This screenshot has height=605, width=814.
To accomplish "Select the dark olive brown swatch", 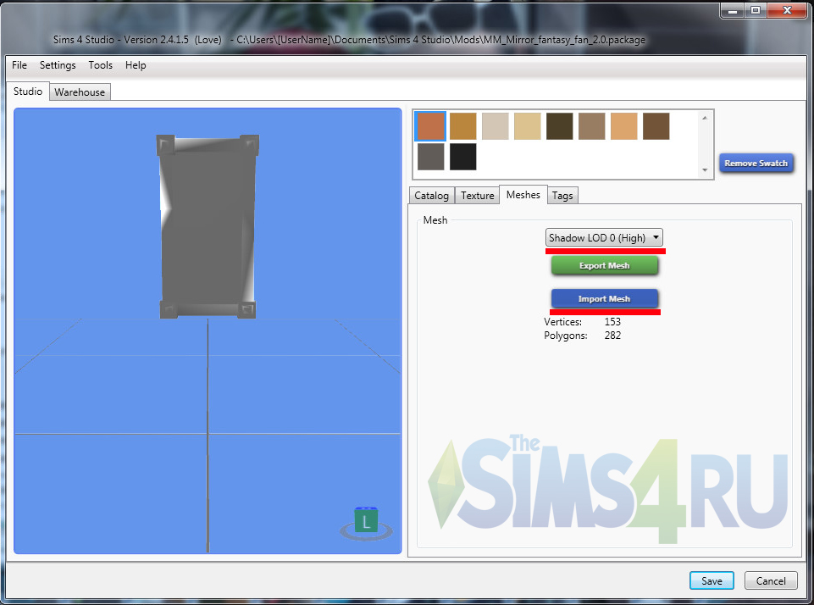I will point(559,126).
